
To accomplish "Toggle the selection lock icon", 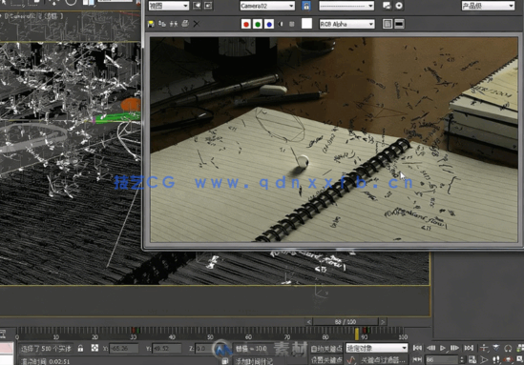I will coord(80,348).
